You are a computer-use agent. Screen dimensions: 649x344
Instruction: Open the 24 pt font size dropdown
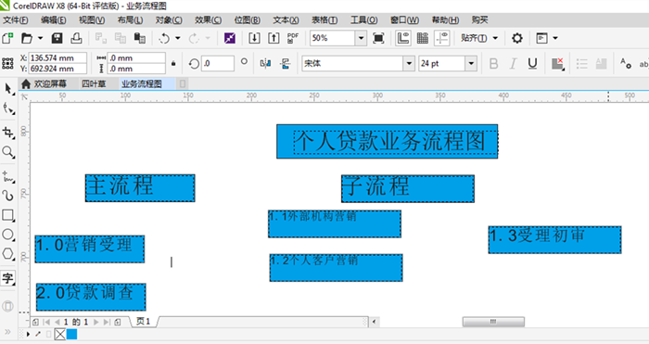point(471,63)
